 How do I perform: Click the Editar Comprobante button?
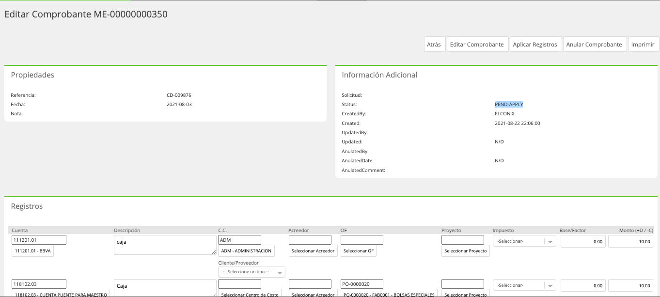pos(478,44)
